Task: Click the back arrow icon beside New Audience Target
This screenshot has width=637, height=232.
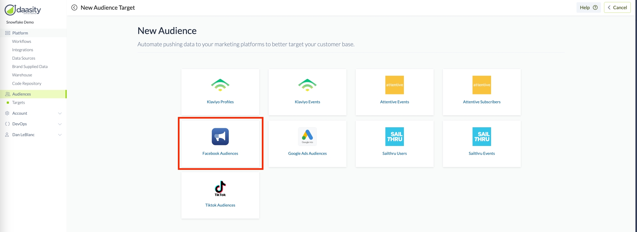Action: click(74, 7)
